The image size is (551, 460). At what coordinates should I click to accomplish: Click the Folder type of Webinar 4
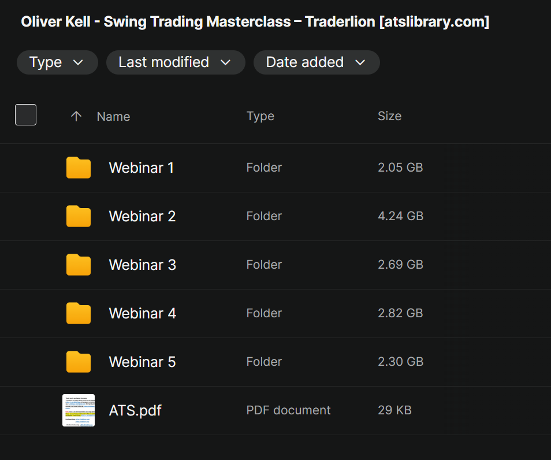(x=264, y=313)
